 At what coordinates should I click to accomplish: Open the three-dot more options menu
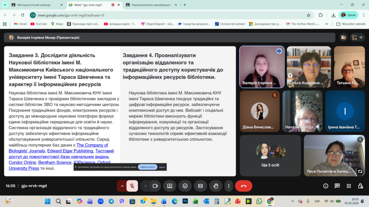pos(229,186)
